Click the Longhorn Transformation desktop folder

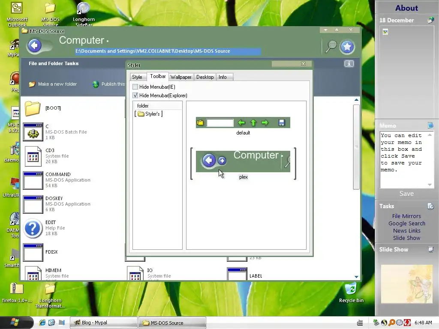(50, 289)
